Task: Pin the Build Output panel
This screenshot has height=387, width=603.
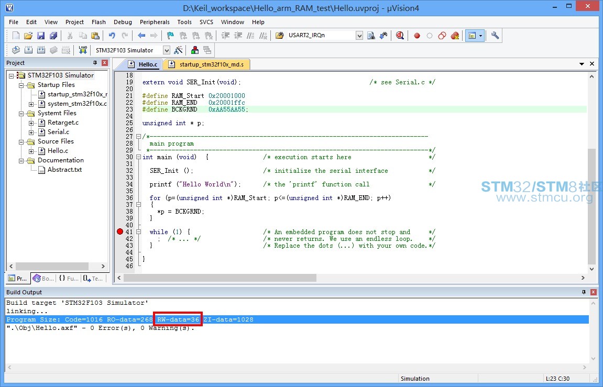Action: pos(584,292)
